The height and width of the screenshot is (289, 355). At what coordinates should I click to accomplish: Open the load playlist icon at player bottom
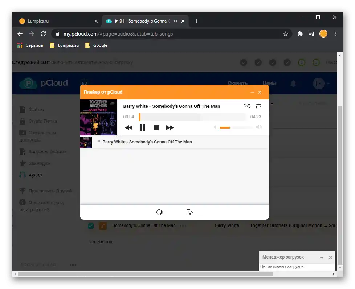pyautogui.click(x=159, y=212)
